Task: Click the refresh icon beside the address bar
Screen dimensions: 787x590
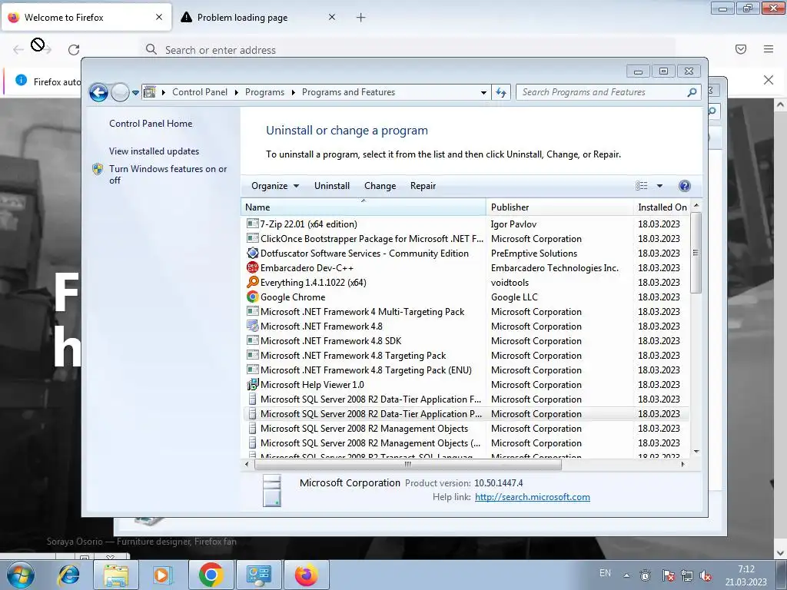Action: tap(501, 92)
